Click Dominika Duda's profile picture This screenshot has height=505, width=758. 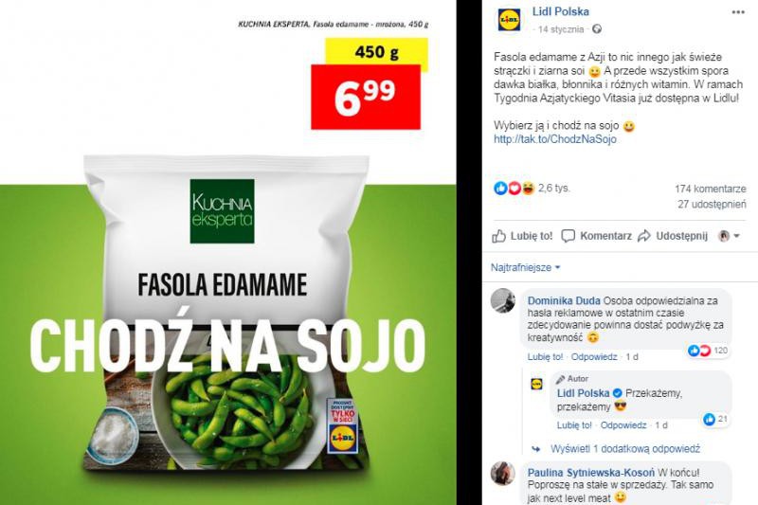point(503,300)
